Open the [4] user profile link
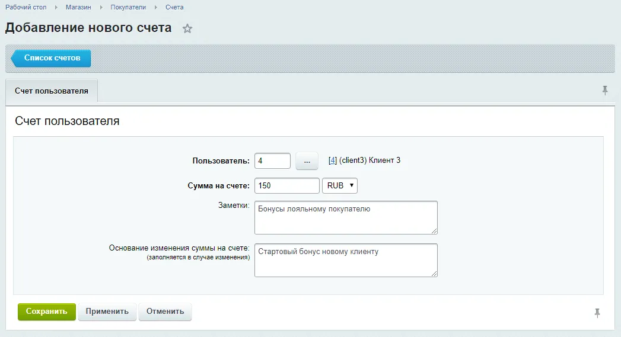This screenshot has width=621, height=337. point(333,161)
